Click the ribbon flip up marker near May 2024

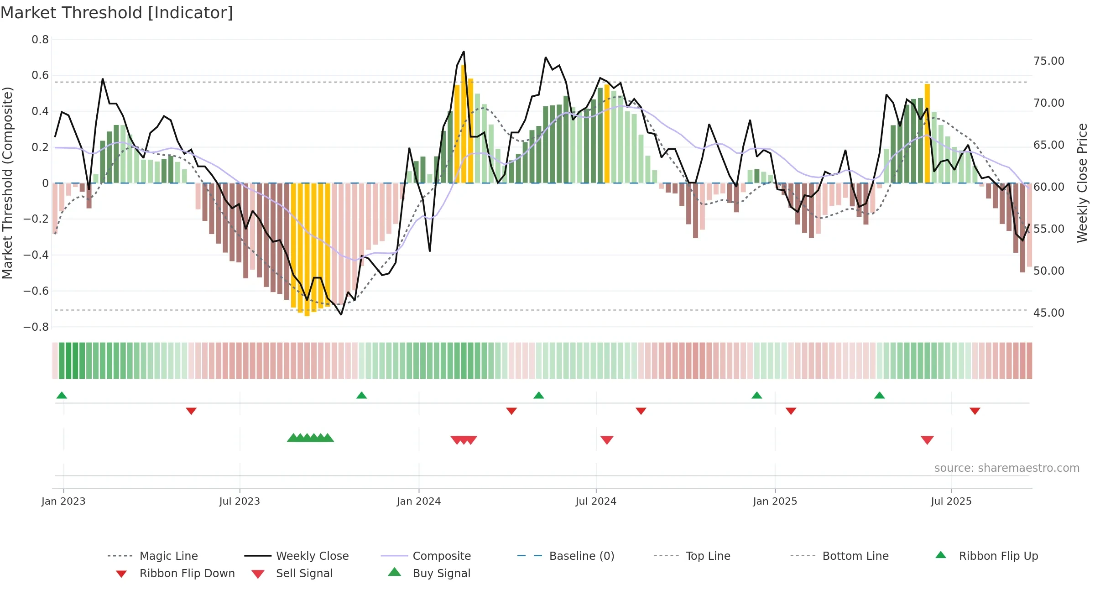tap(539, 395)
